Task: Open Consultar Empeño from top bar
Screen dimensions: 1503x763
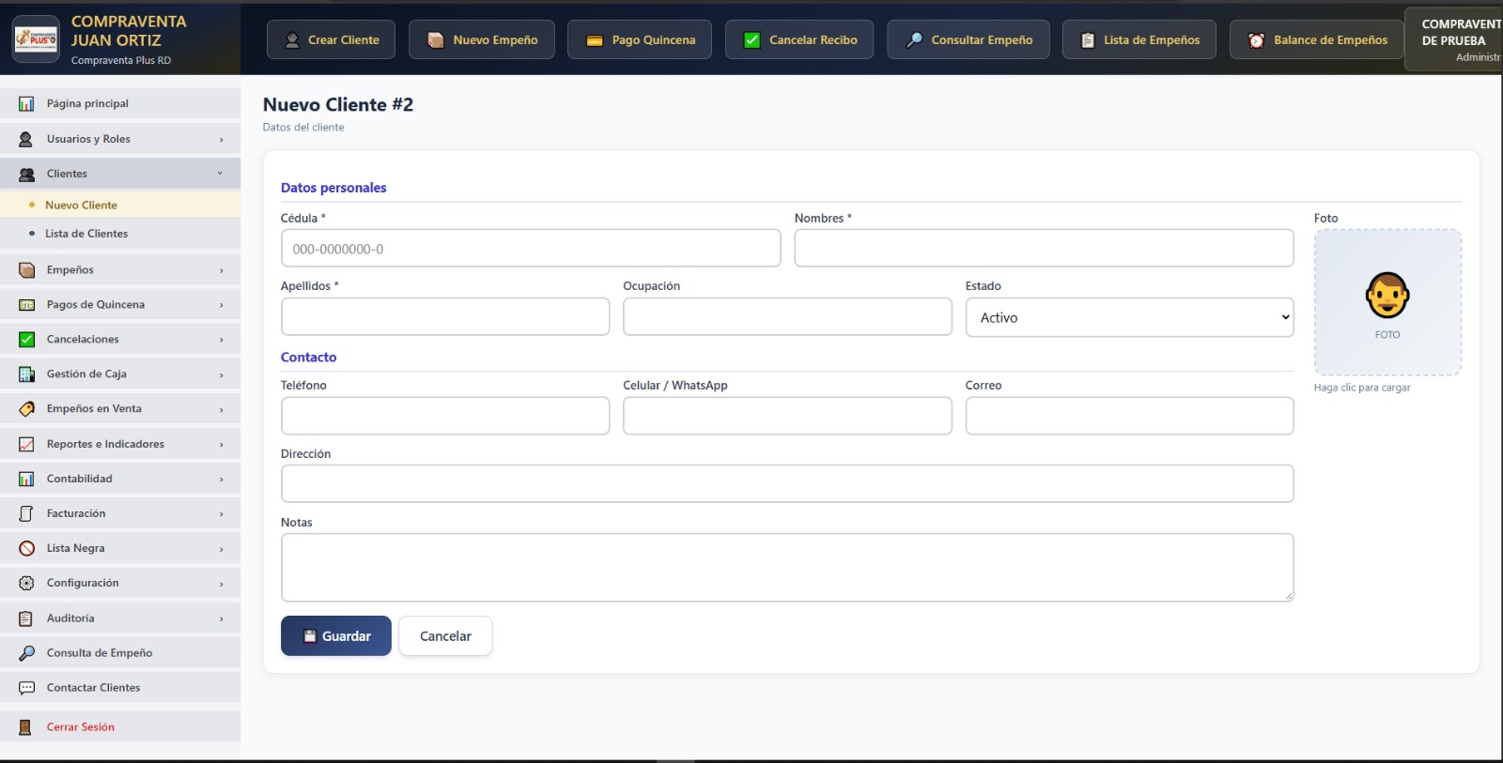Action: (x=968, y=39)
